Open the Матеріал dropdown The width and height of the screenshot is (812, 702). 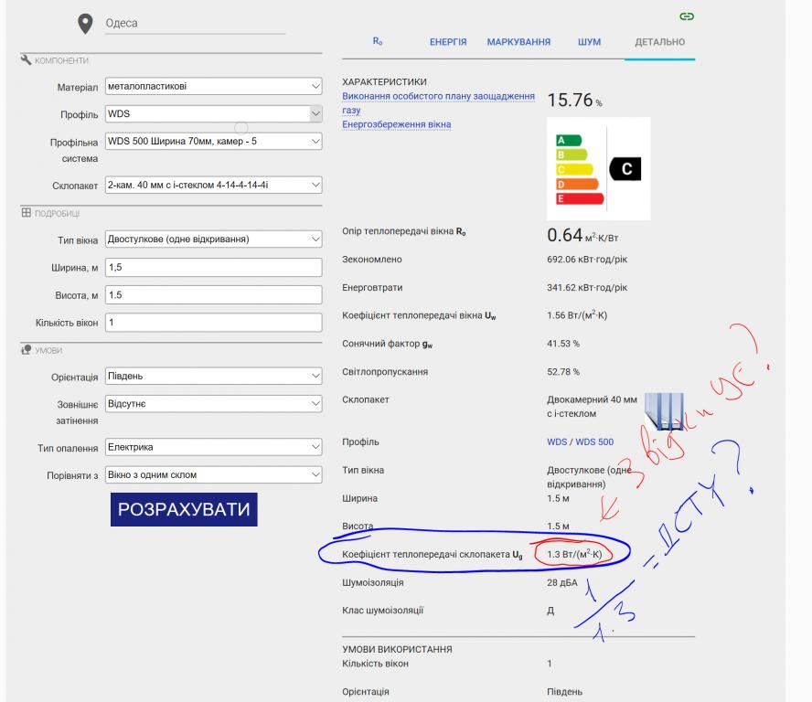214,87
